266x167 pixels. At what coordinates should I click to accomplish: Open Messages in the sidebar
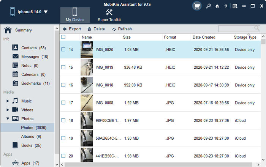pos(30,57)
